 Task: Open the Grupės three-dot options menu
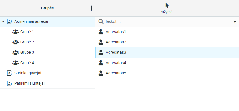click(91, 8)
